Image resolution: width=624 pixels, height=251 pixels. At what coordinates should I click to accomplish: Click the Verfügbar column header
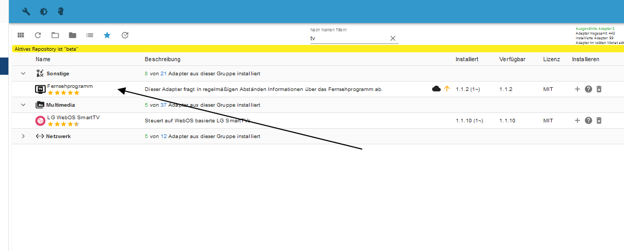point(513,59)
